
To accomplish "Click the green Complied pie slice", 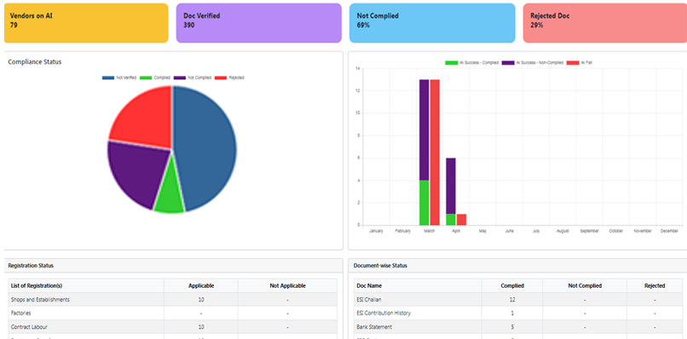I will click(169, 192).
